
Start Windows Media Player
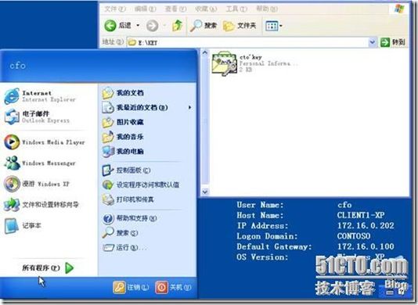[x=45, y=142]
